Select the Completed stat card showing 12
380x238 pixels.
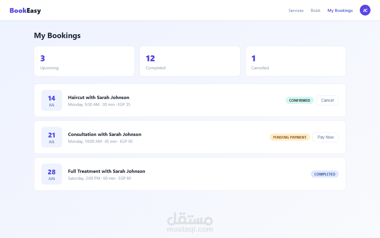[190, 61]
